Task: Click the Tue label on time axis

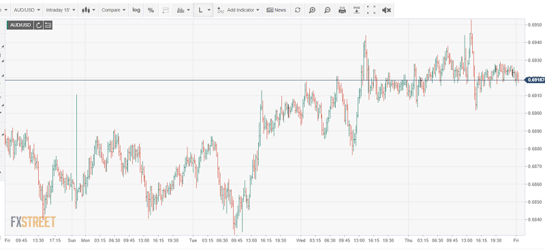Action: tap(193, 240)
